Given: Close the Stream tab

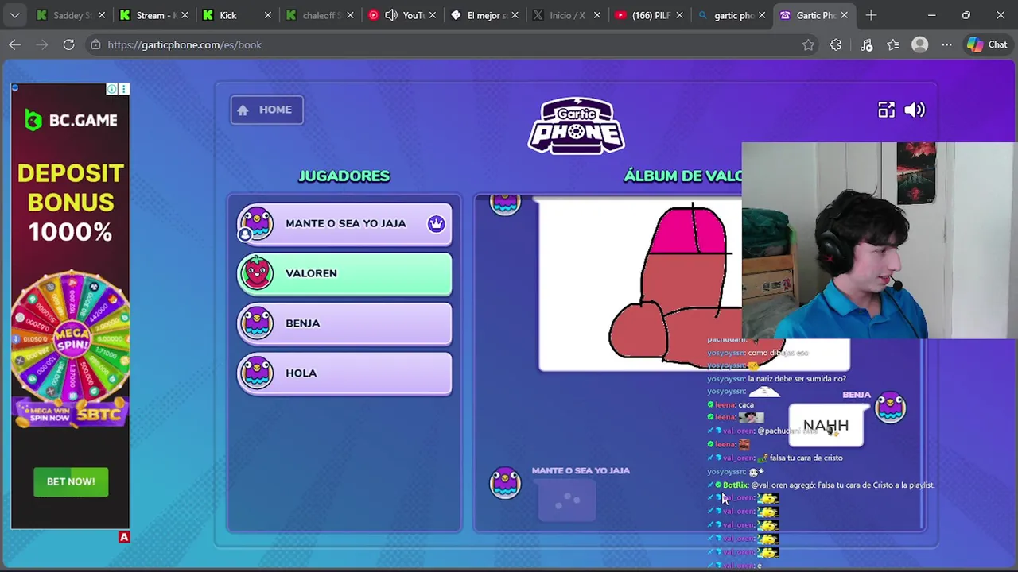Looking at the screenshot, I should click(x=185, y=15).
